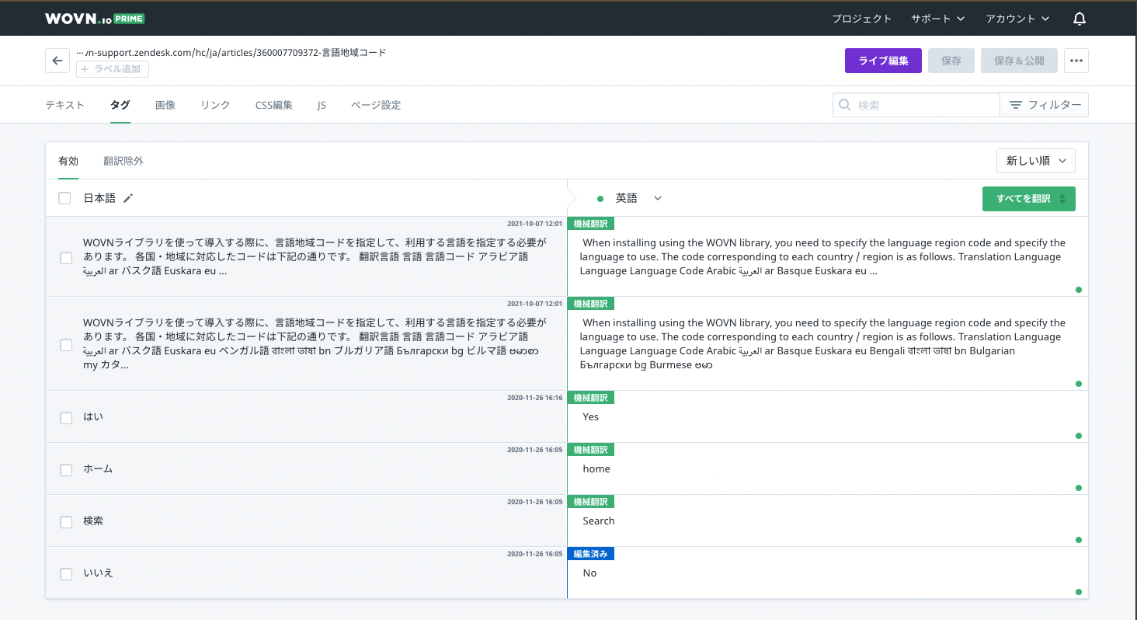Expand the アカウント menu
This screenshot has height=620, width=1137.
(x=1017, y=19)
